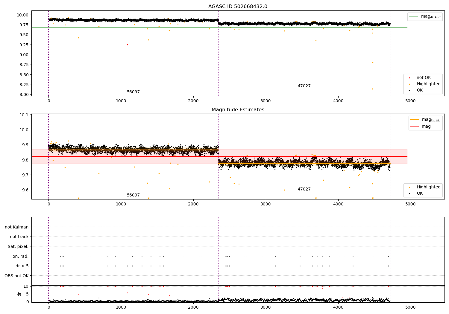Select the mag OBSID legend entry
Screen dimensions: 449x314
tap(426, 120)
